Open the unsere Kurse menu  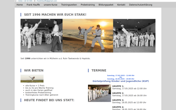click(50, 5)
